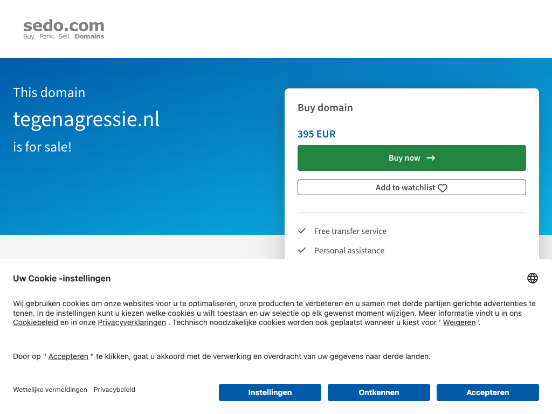Screen dimensions: 552x414
Task: Add domain to watchlist
Action: [411, 188]
